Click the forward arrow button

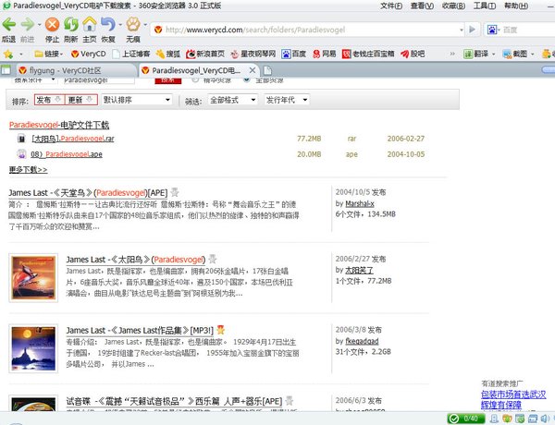27,24
